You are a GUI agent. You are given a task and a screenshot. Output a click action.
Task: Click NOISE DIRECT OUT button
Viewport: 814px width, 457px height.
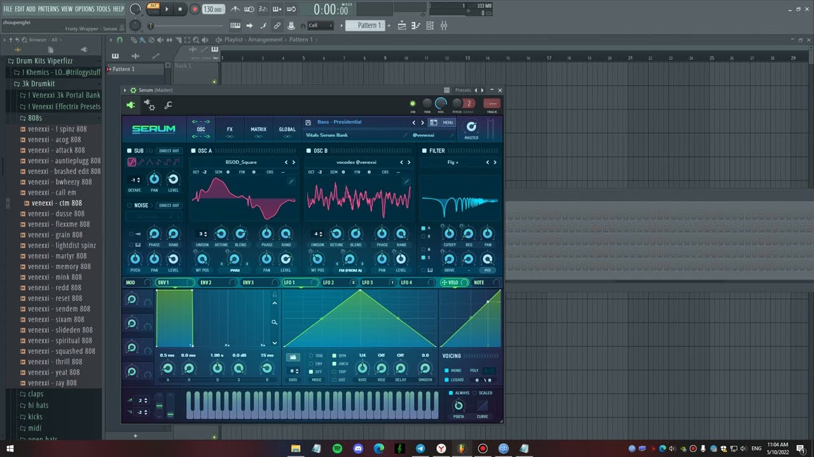click(169, 205)
